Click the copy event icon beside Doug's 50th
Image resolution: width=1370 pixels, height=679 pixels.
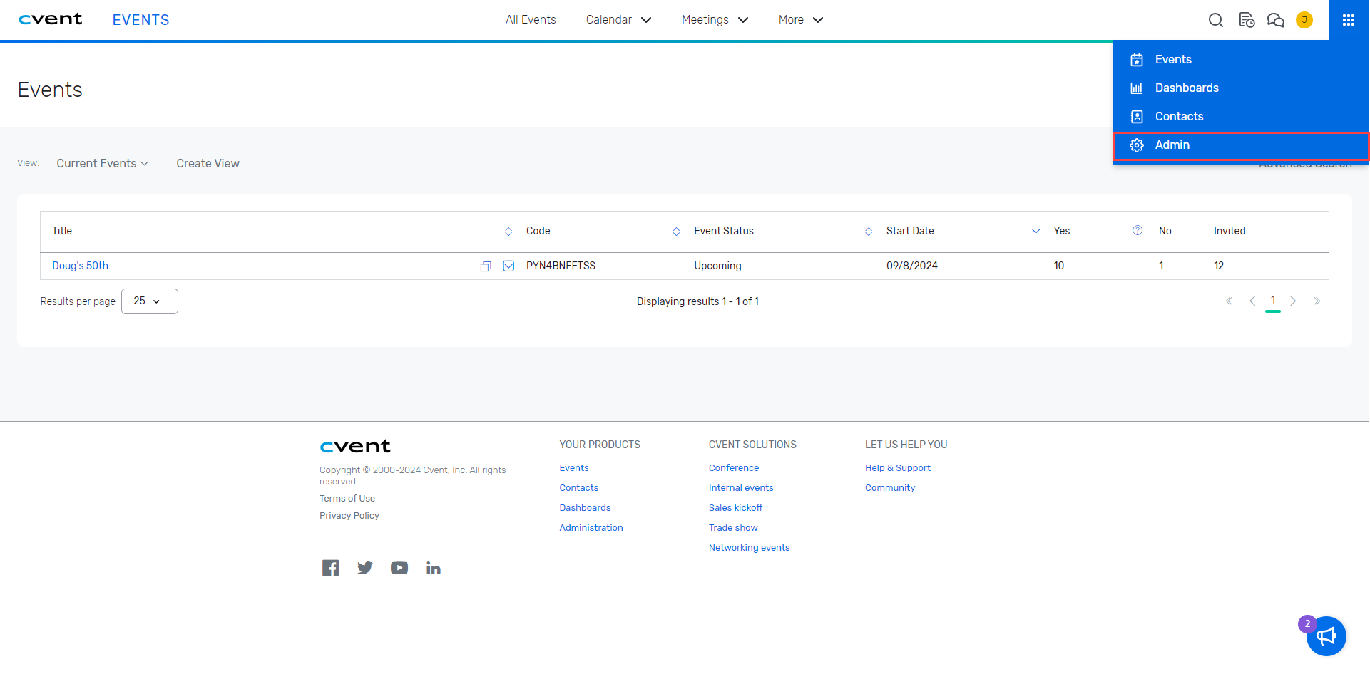tap(486, 266)
